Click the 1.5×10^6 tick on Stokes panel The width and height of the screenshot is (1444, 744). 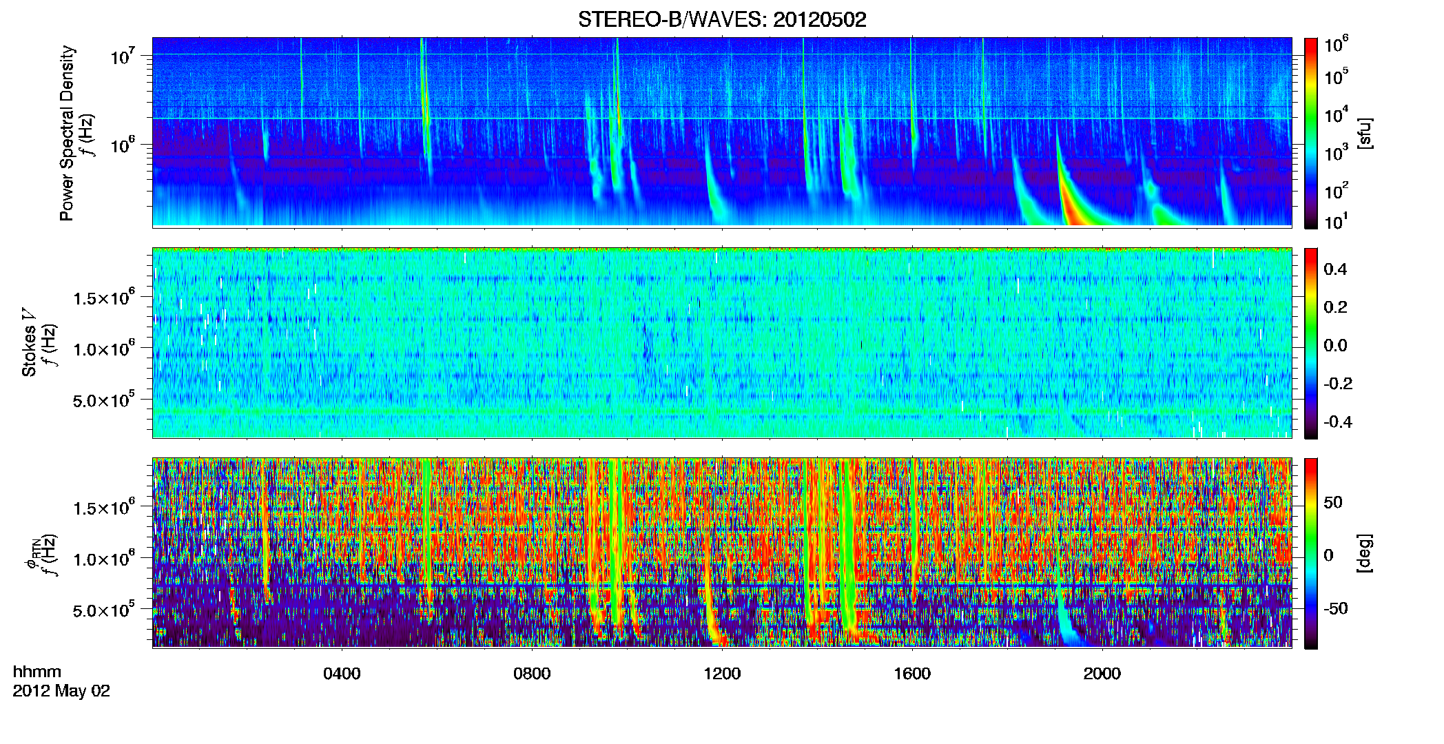tap(104, 297)
